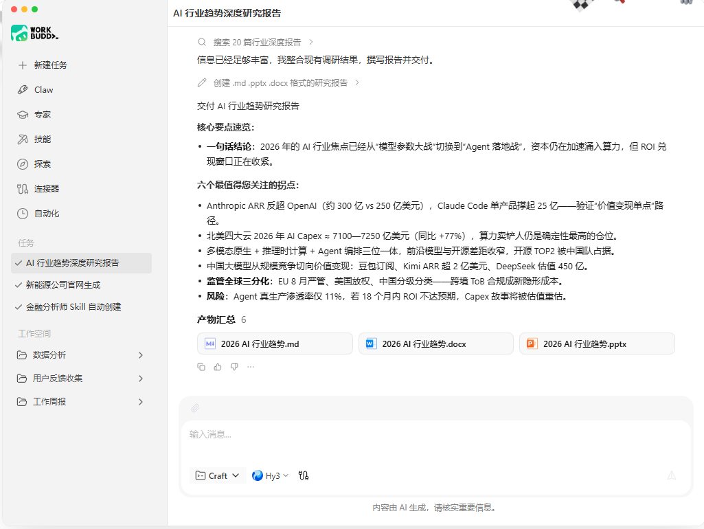
Task: Click the pencil icon by 创建 .md .pptx
Action: click(x=202, y=82)
